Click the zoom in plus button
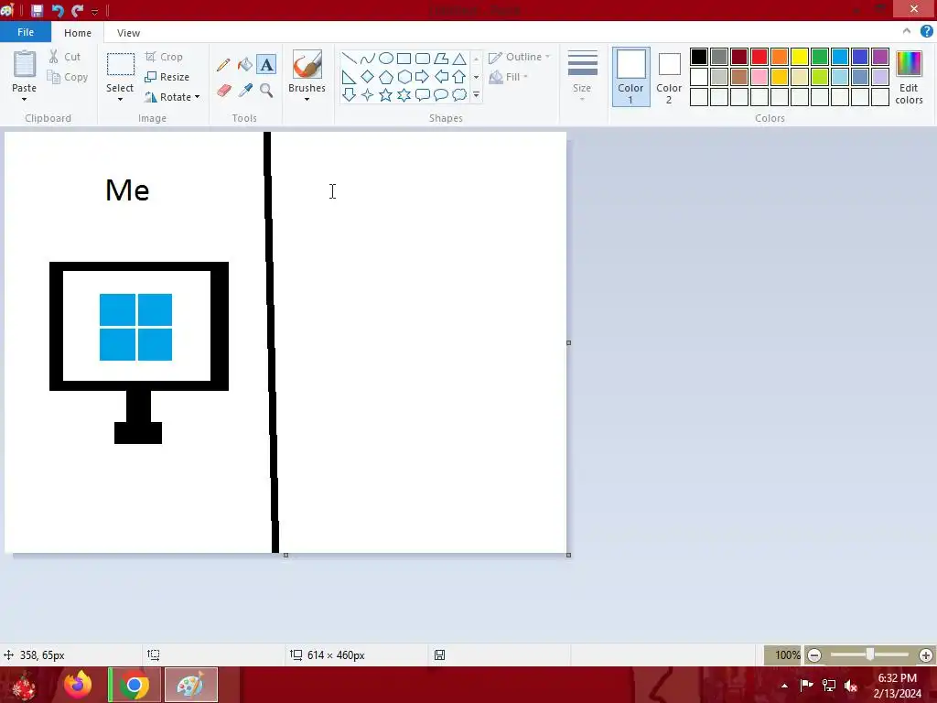 click(x=926, y=655)
